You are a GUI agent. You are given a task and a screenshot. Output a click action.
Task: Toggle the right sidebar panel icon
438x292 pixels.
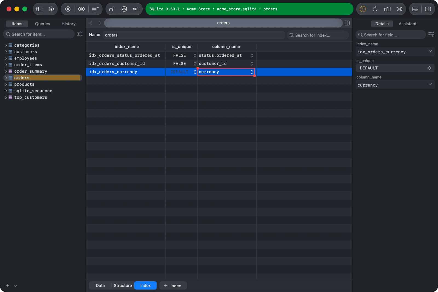pos(428,9)
